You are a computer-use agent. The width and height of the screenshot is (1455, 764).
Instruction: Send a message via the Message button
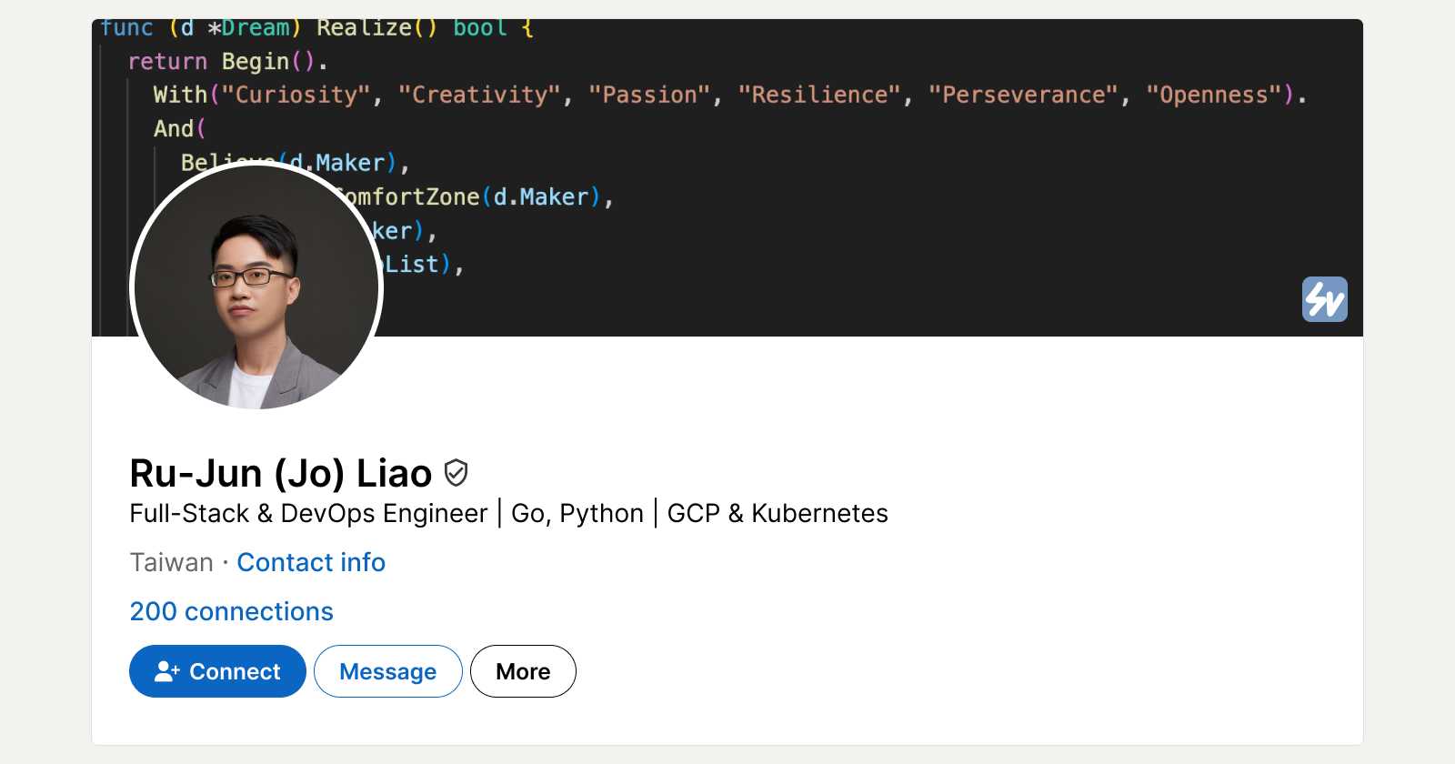pyautogui.click(x=387, y=671)
